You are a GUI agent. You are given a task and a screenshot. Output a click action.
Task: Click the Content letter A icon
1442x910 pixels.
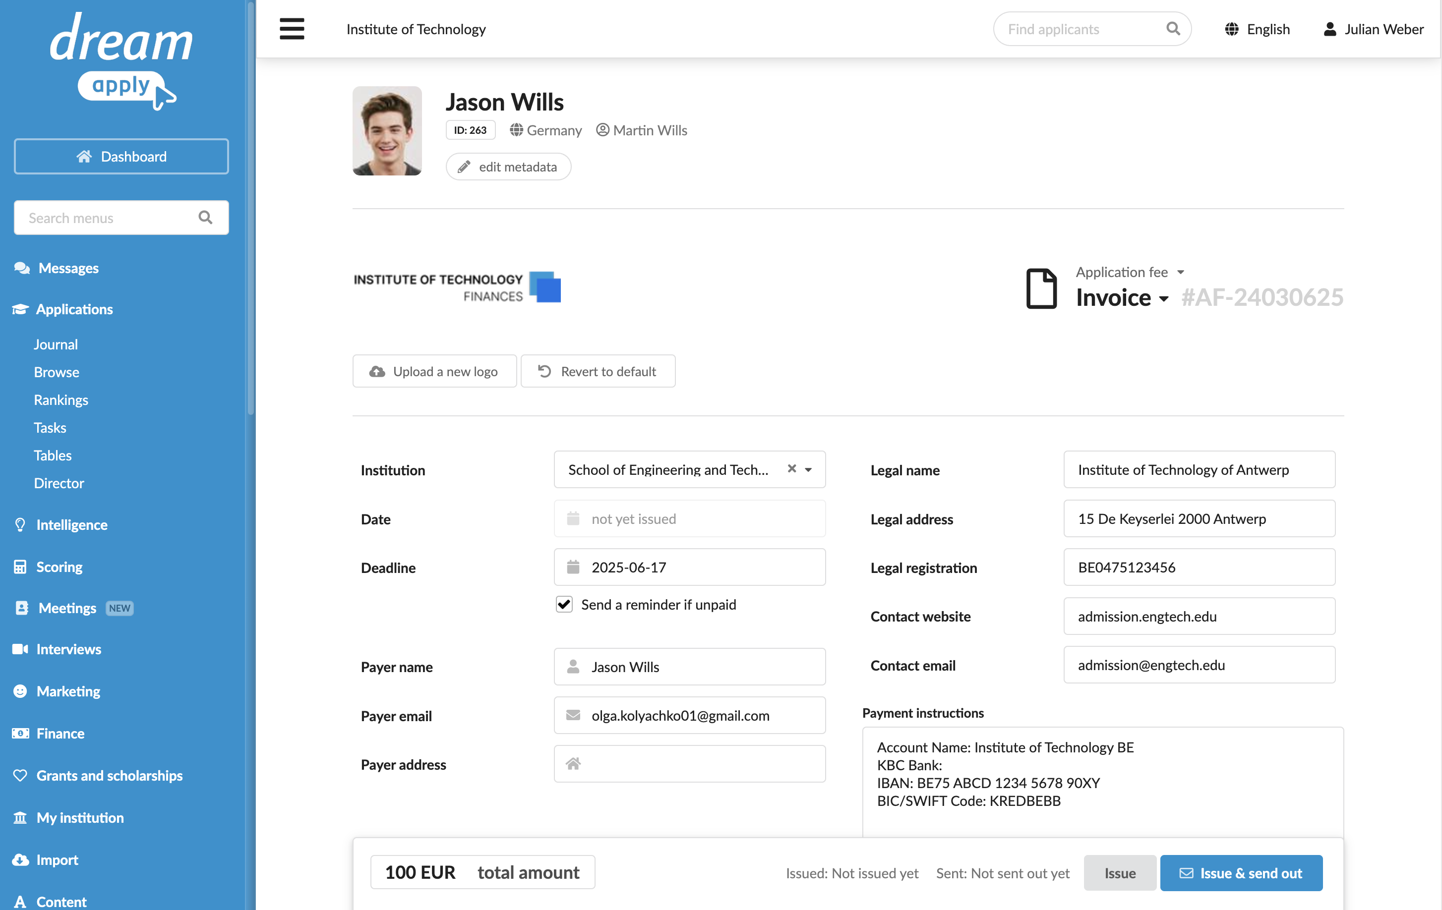coord(20,902)
